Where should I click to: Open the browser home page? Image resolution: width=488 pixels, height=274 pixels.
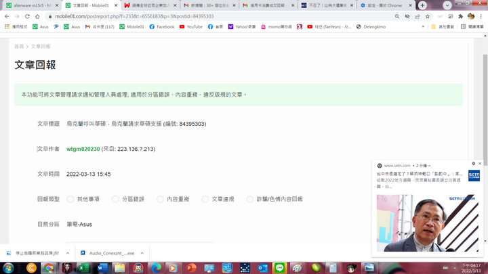[x=37, y=16]
